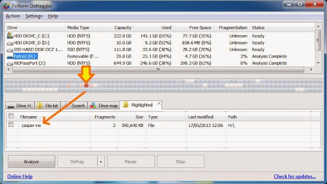
Task: Click the 858.6 MB (8%) free space value
Action: coord(196,43)
